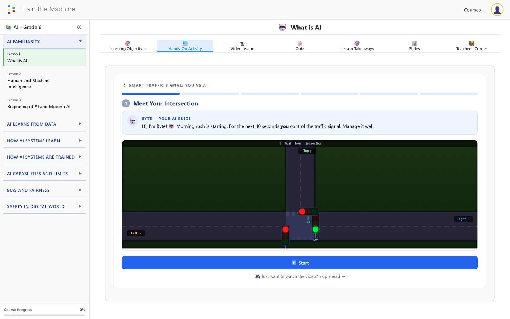The width and height of the screenshot is (510, 319).
Task: Expand AI Learns From Data section
Action: tap(44, 124)
